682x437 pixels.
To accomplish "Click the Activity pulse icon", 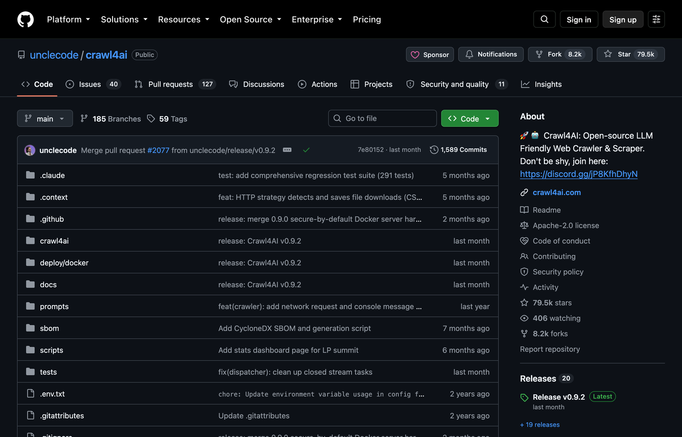I will coord(524,287).
